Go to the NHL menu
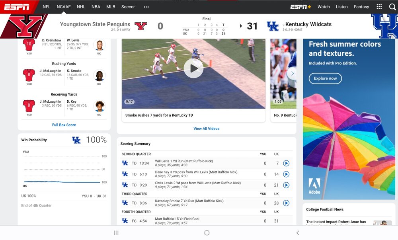398x240 pixels. 81,7
